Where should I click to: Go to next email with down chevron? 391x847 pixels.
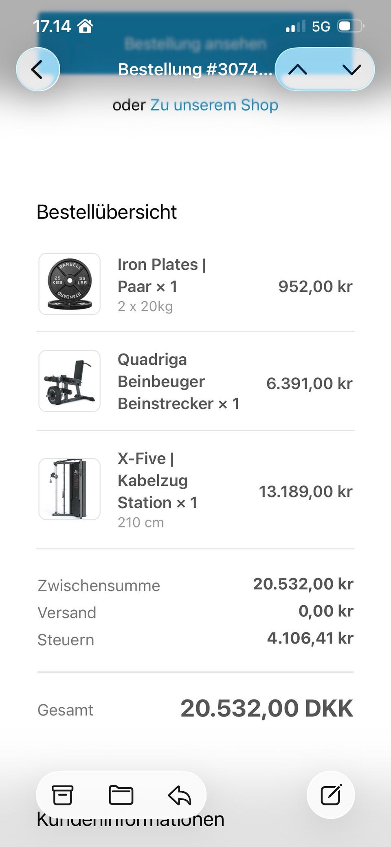click(351, 70)
